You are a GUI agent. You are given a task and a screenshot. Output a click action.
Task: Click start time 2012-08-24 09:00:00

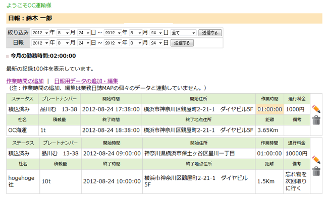(112, 154)
